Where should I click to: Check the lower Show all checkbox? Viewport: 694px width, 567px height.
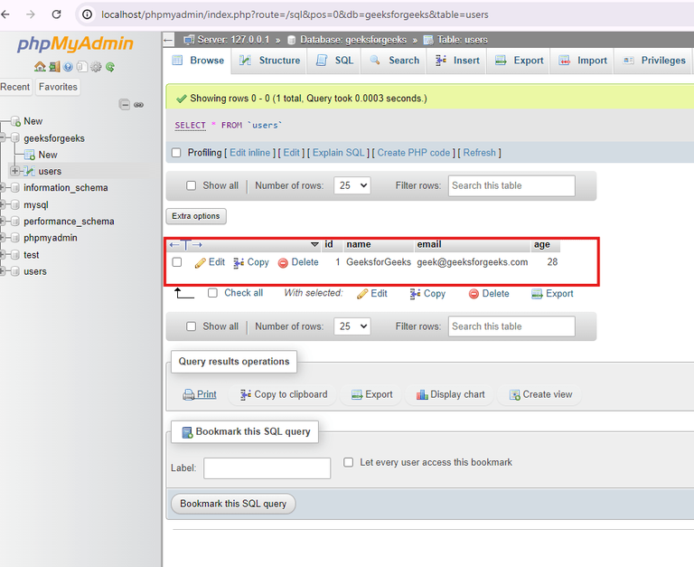[192, 326]
